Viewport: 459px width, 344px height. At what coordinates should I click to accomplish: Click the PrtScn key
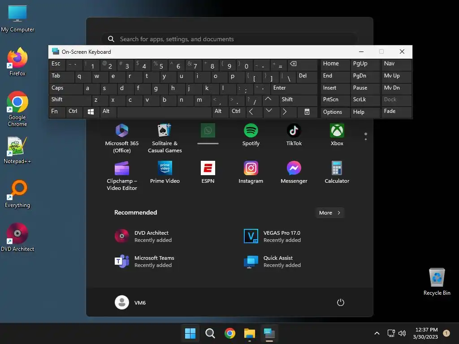click(x=335, y=100)
